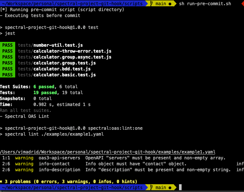Click the '19 total' tests figure
244x192 pixels.
pos(72,92)
